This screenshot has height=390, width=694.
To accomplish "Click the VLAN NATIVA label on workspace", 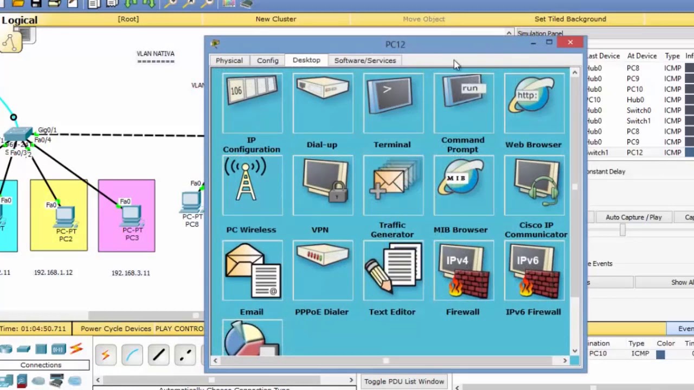I will point(156,54).
